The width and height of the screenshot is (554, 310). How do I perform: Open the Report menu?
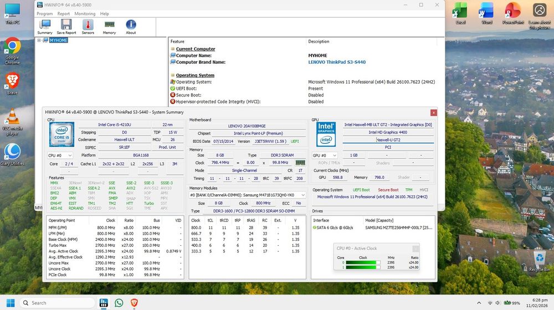[x=64, y=14]
